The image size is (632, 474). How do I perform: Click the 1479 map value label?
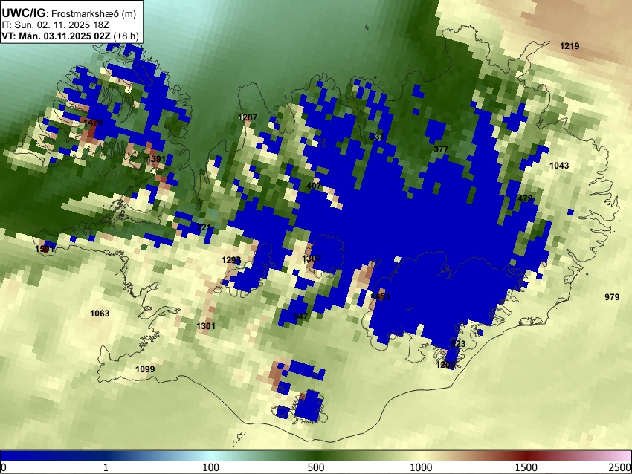tap(93, 123)
